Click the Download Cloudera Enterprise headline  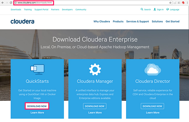click(95, 39)
